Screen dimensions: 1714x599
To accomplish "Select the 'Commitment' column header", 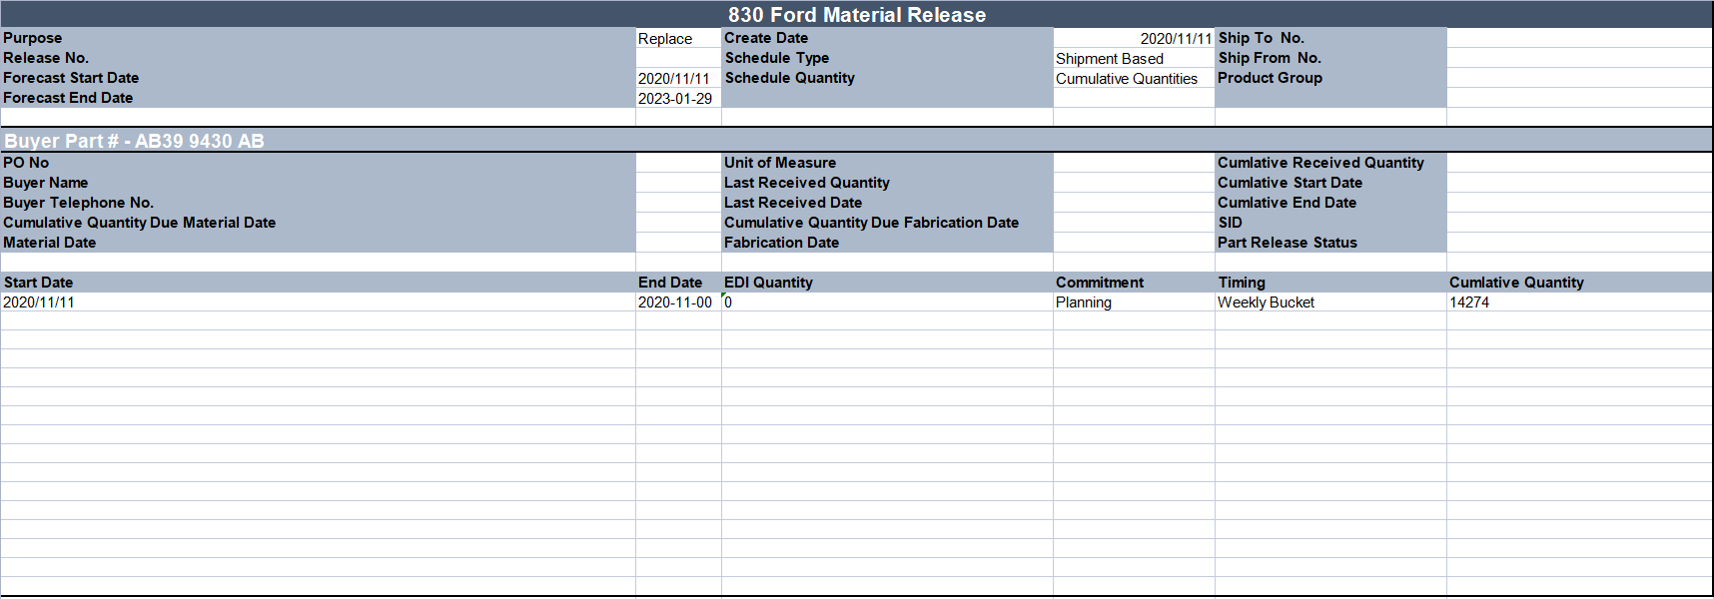I will point(1134,283).
